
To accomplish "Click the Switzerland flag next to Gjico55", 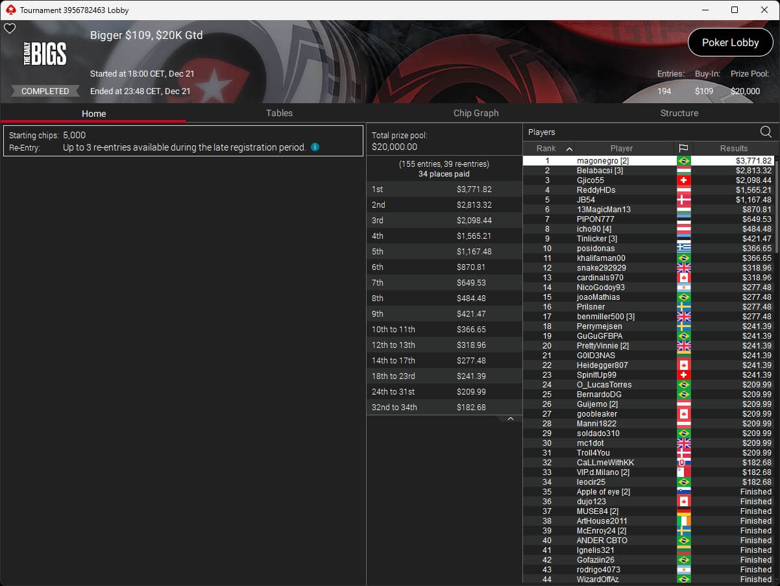I will (683, 180).
